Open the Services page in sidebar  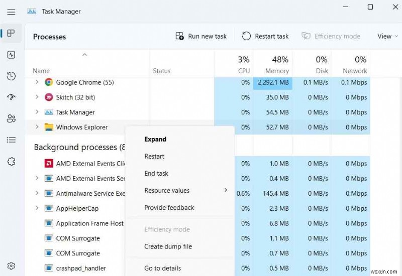coord(11,162)
